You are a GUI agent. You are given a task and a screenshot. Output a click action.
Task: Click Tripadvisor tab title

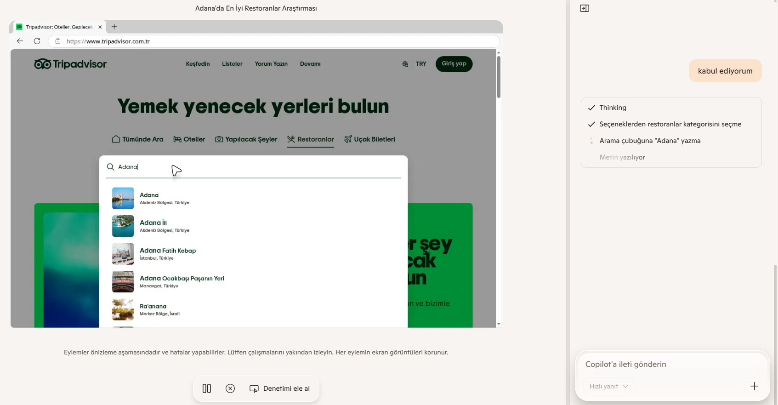[x=59, y=27]
